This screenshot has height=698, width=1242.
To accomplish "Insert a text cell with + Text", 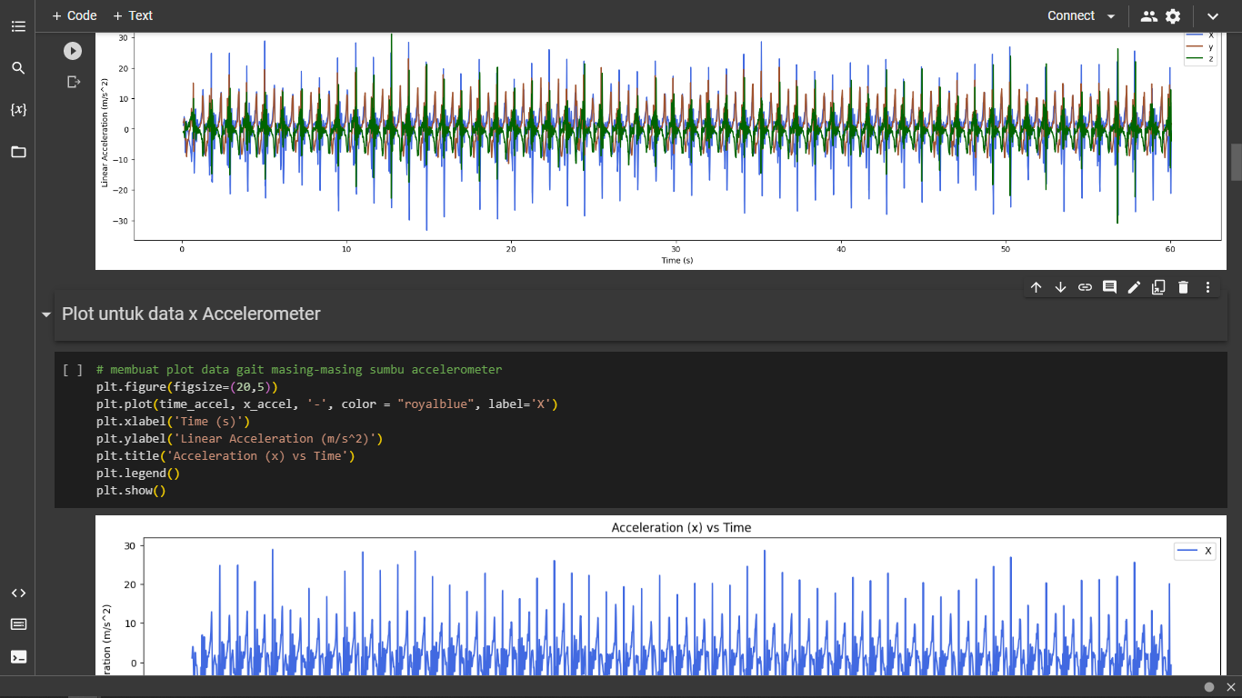I will 133,15.
